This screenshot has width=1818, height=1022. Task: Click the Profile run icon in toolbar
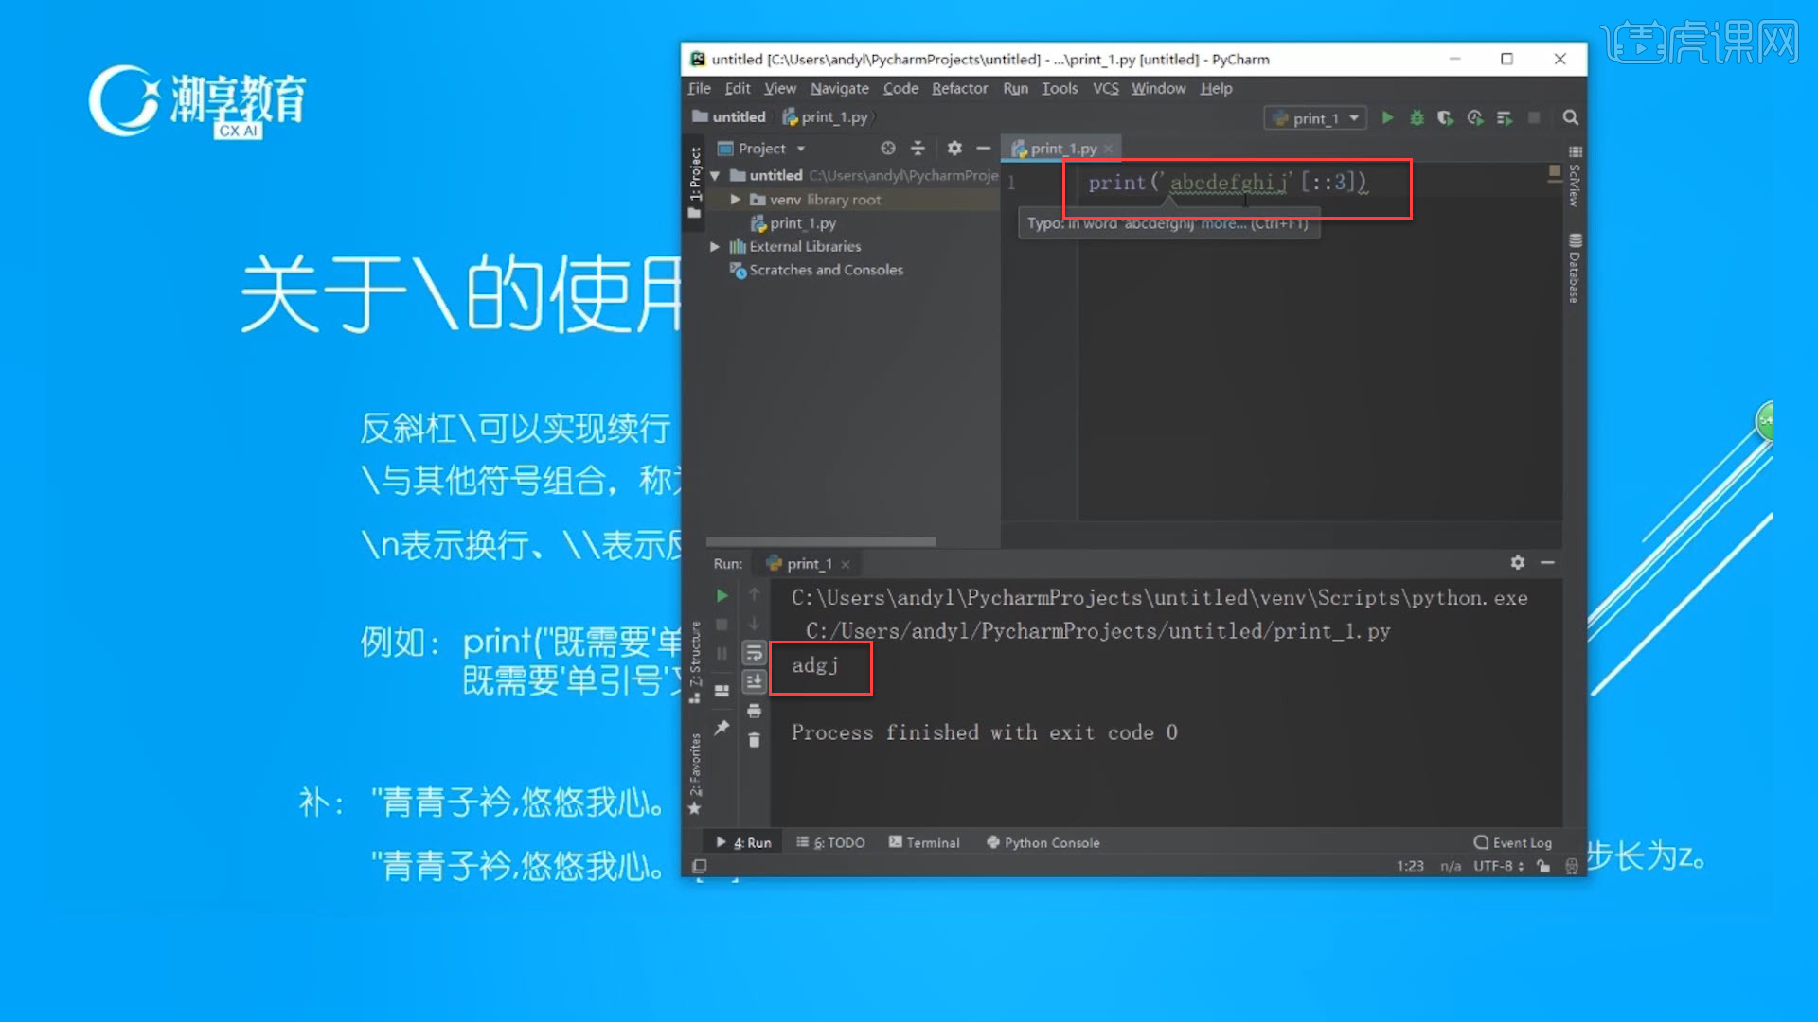coord(1475,117)
